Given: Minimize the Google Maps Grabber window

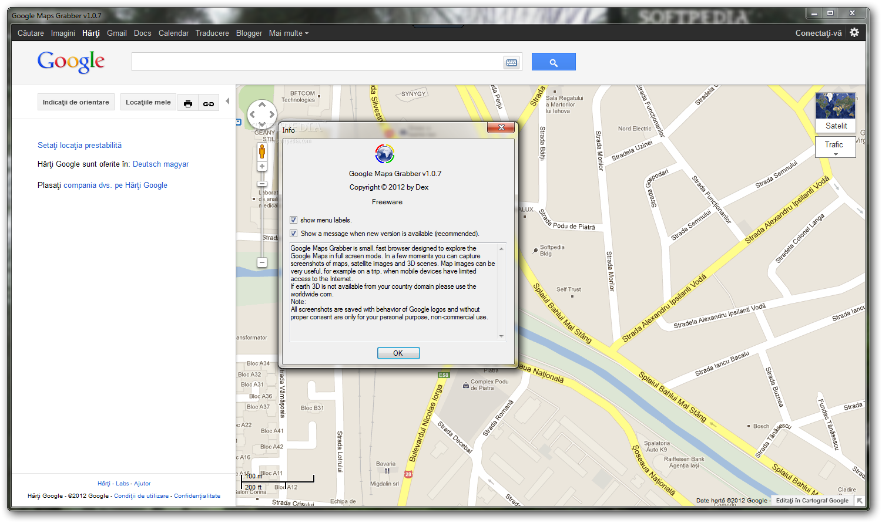Looking at the screenshot, I should [814, 13].
